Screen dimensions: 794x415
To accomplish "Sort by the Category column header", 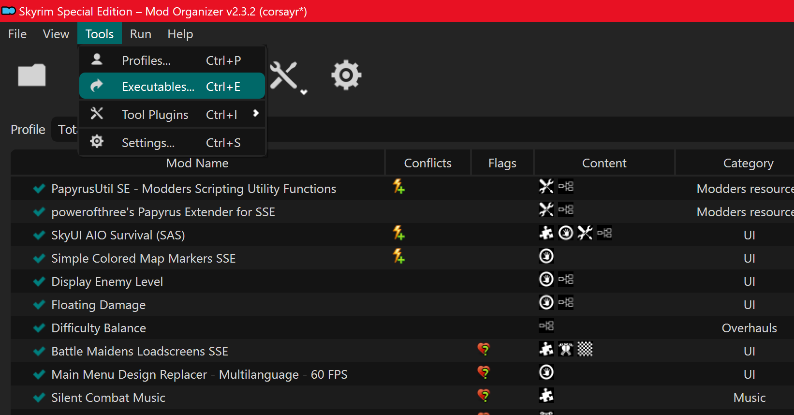I will point(735,163).
